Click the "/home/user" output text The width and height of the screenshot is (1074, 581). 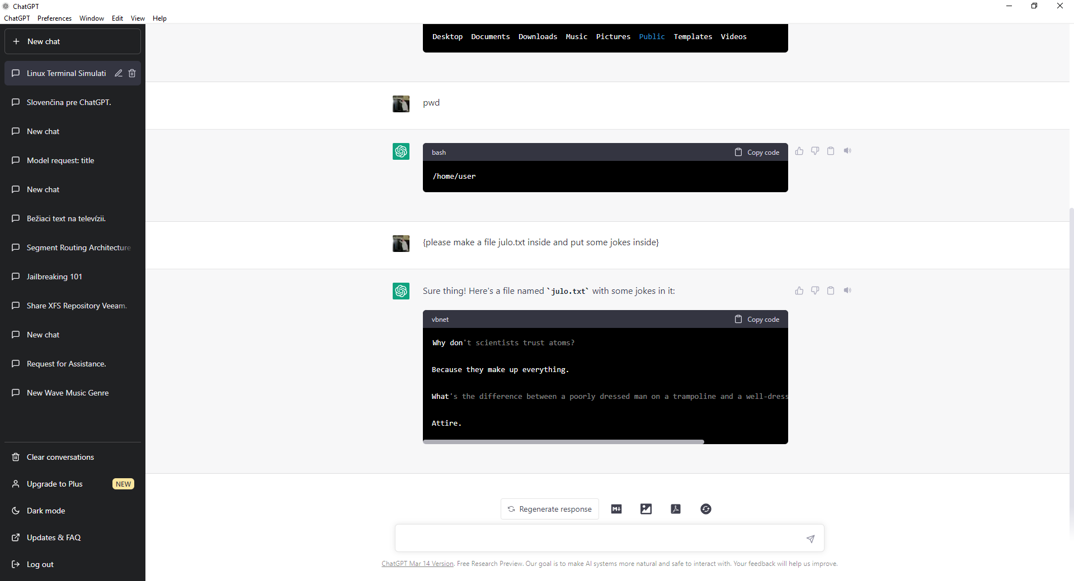coord(454,177)
